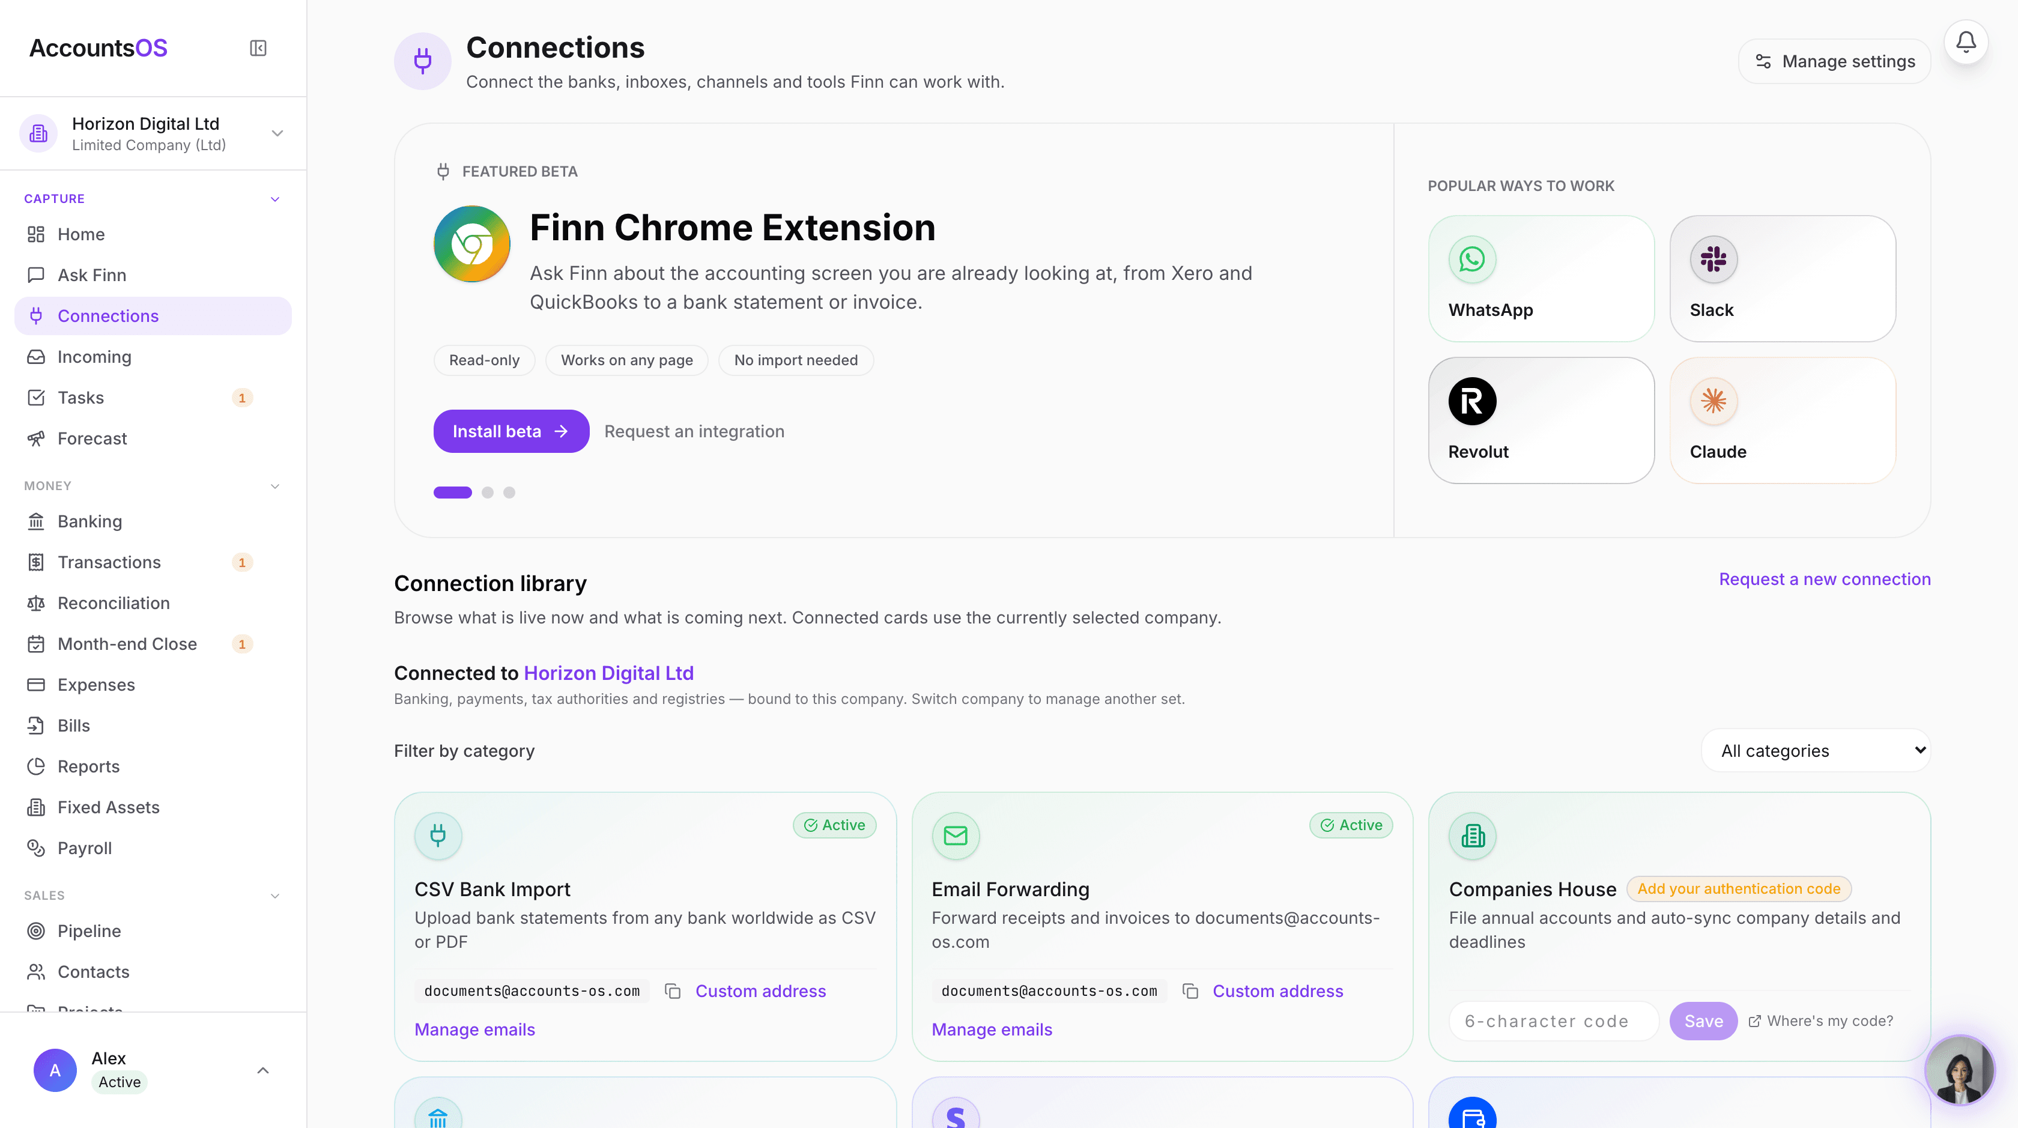Click the Read-only tag
This screenshot has width=2018, height=1128.
click(x=484, y=360)
